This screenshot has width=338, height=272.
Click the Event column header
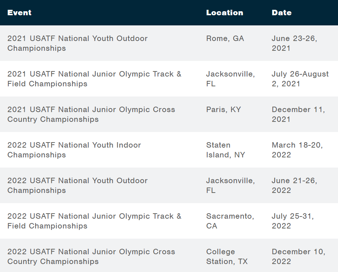pyautogui.click(x=20, y=13)
